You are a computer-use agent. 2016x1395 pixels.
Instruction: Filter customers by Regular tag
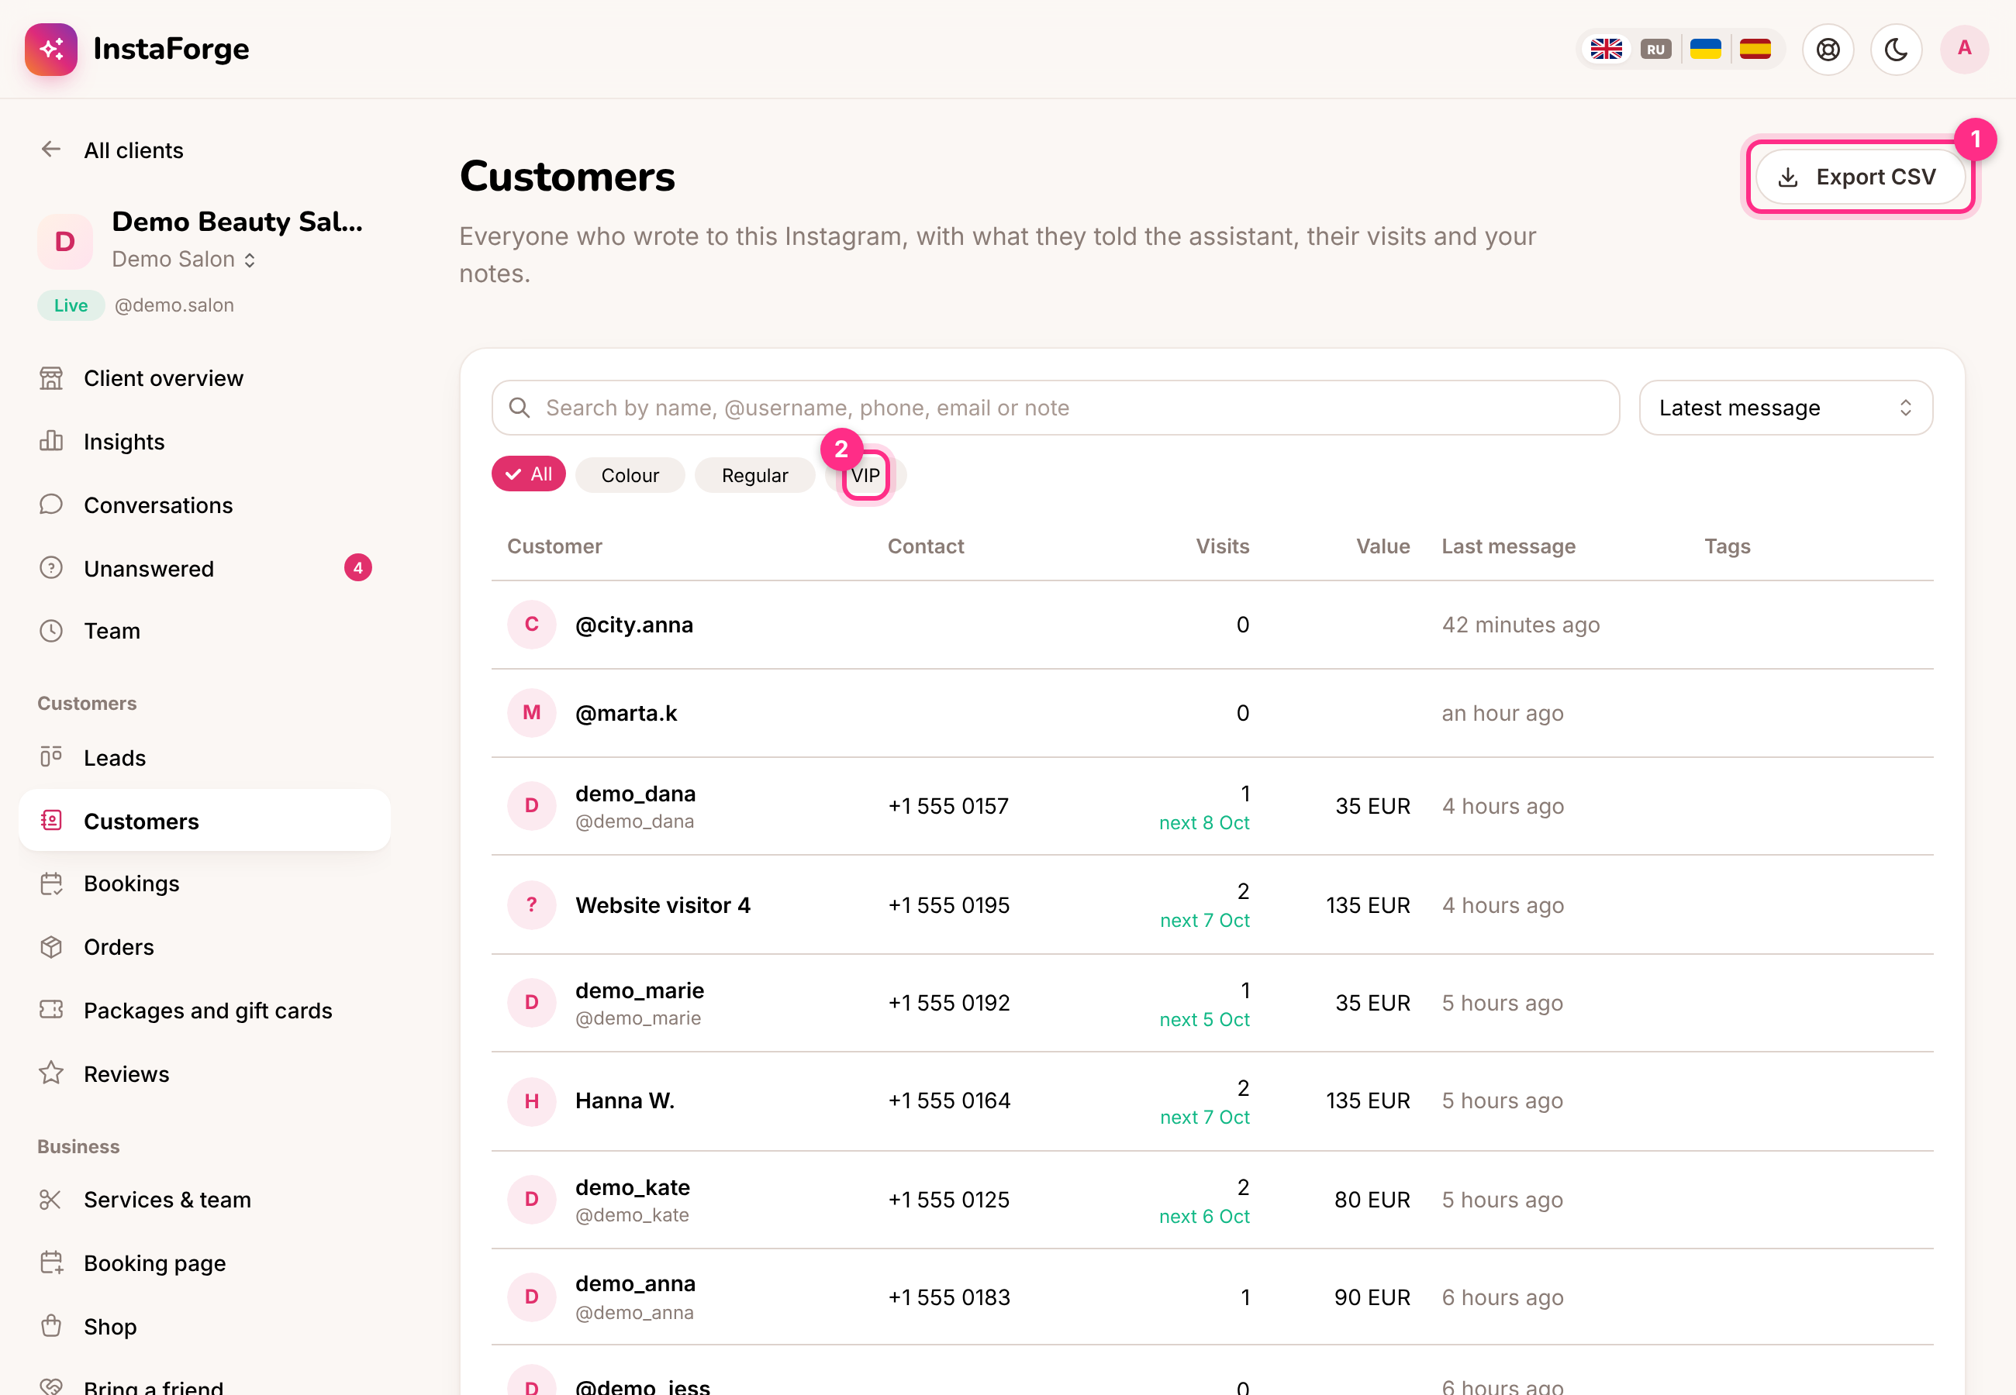pos(754,476)
